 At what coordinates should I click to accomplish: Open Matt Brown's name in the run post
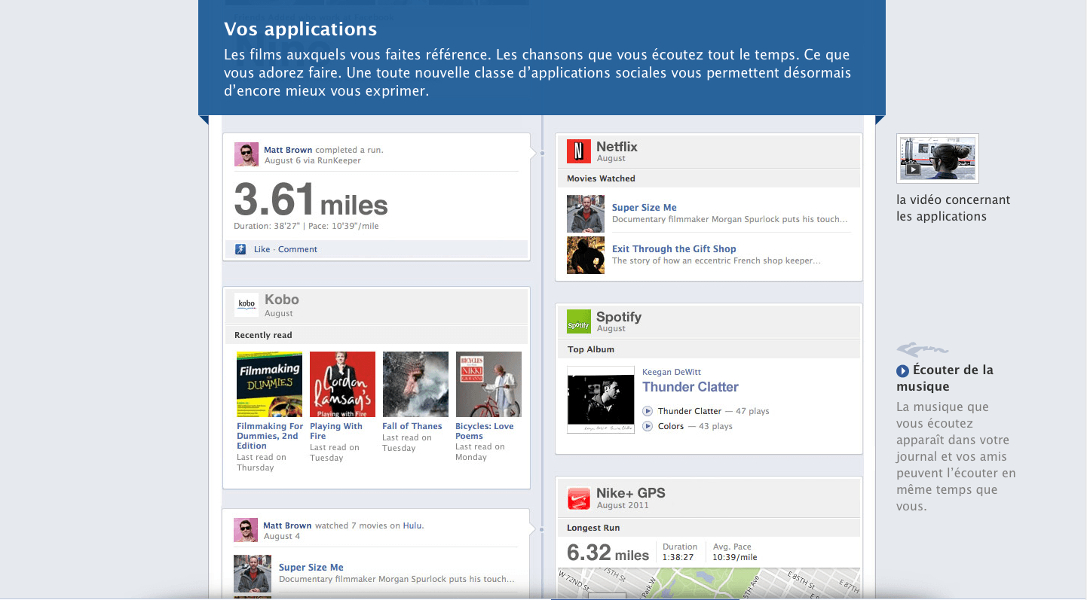click(x=288, y=150)
